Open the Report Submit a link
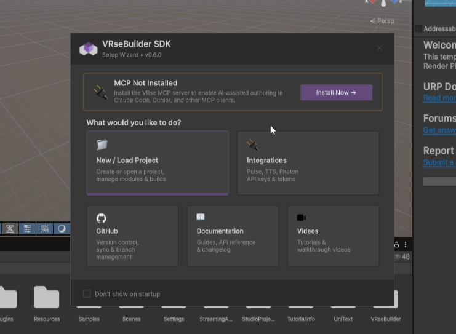456x334 pixels. point(439,162)
